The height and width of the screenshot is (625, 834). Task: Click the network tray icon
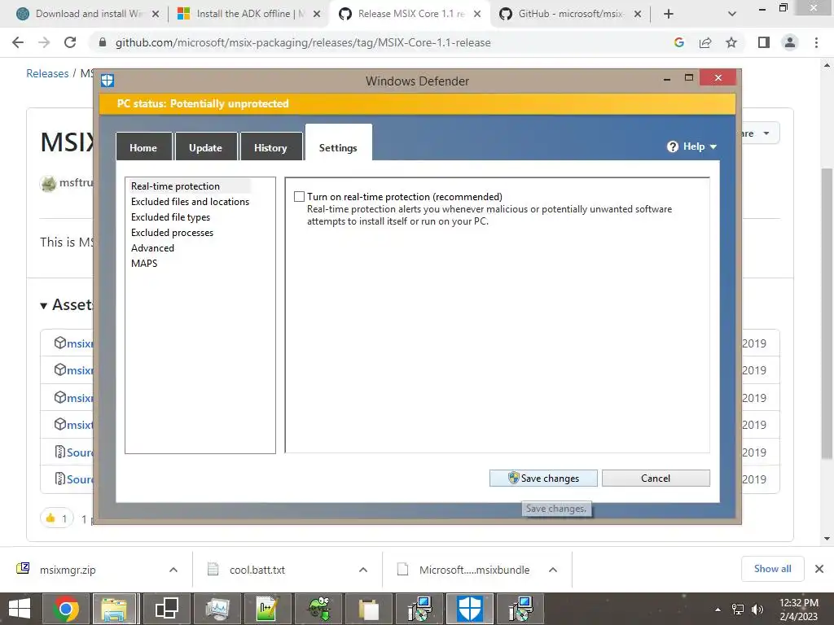[738, 610]
